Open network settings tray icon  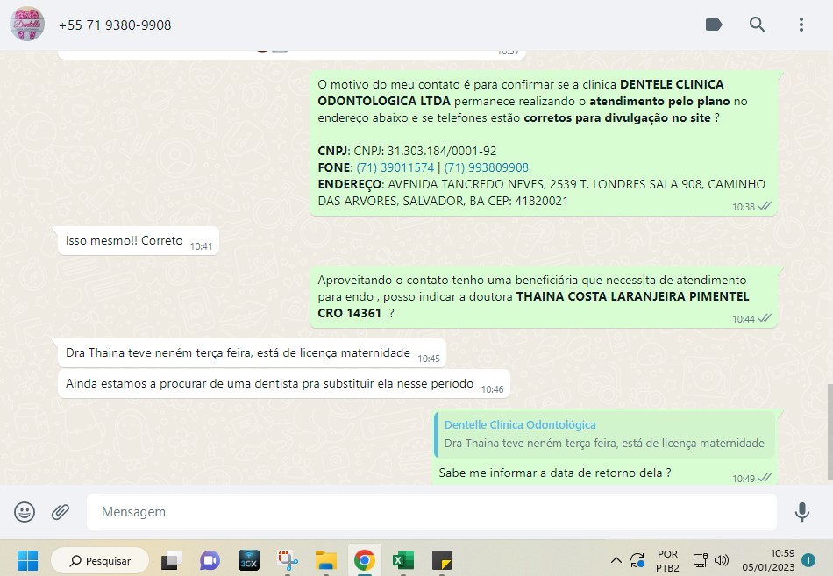(701, 560)
